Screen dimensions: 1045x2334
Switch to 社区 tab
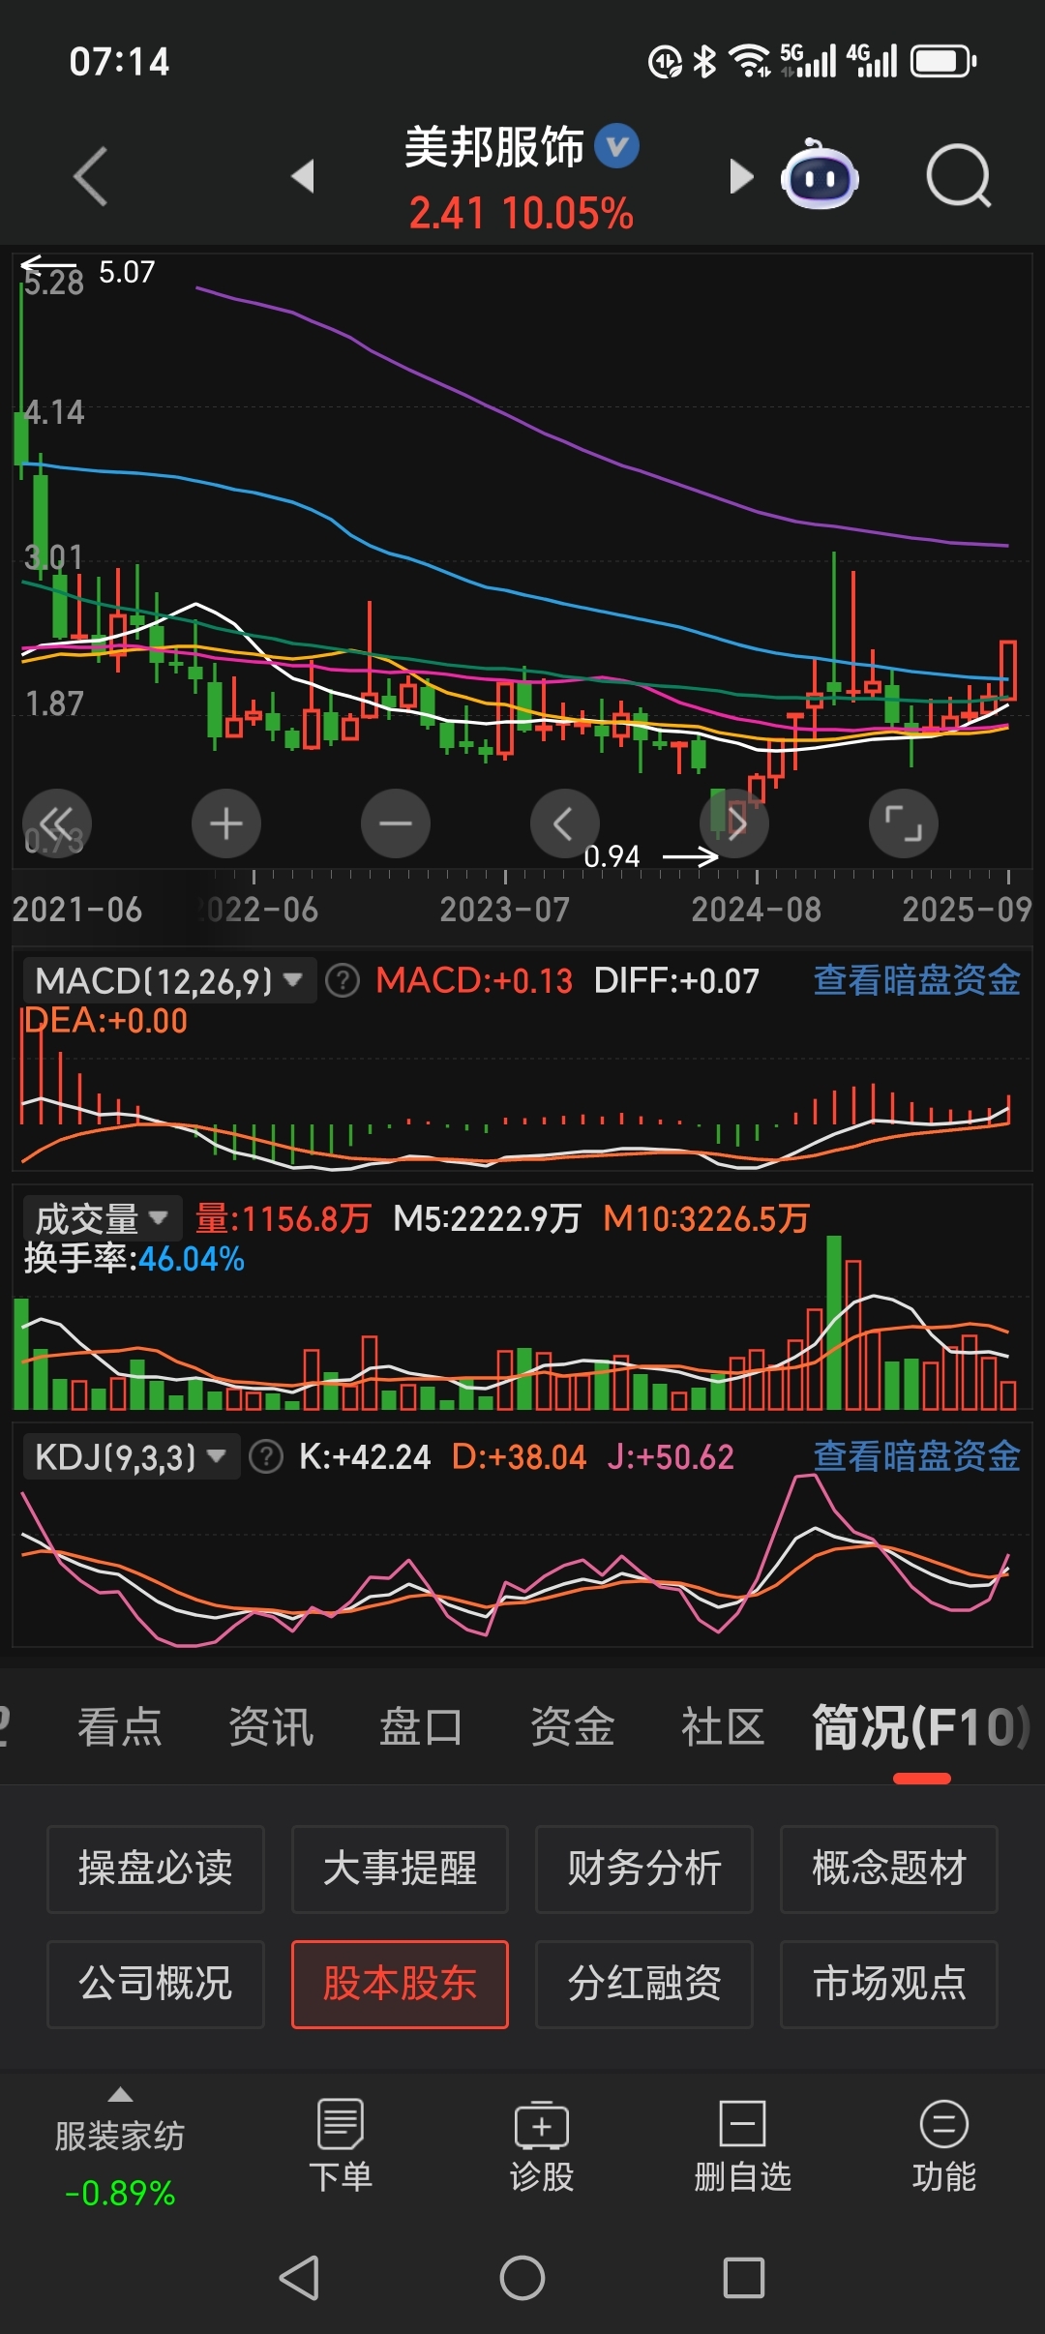click(724, 1727)
